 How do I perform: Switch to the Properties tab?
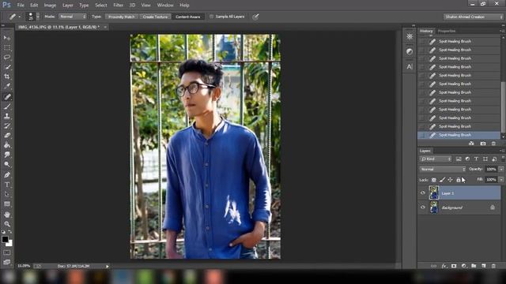pyautogui.click(x=447, y=32)
